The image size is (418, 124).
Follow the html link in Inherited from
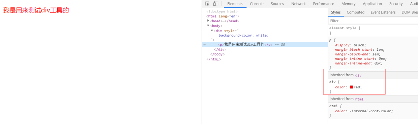[x=359, y=99]
